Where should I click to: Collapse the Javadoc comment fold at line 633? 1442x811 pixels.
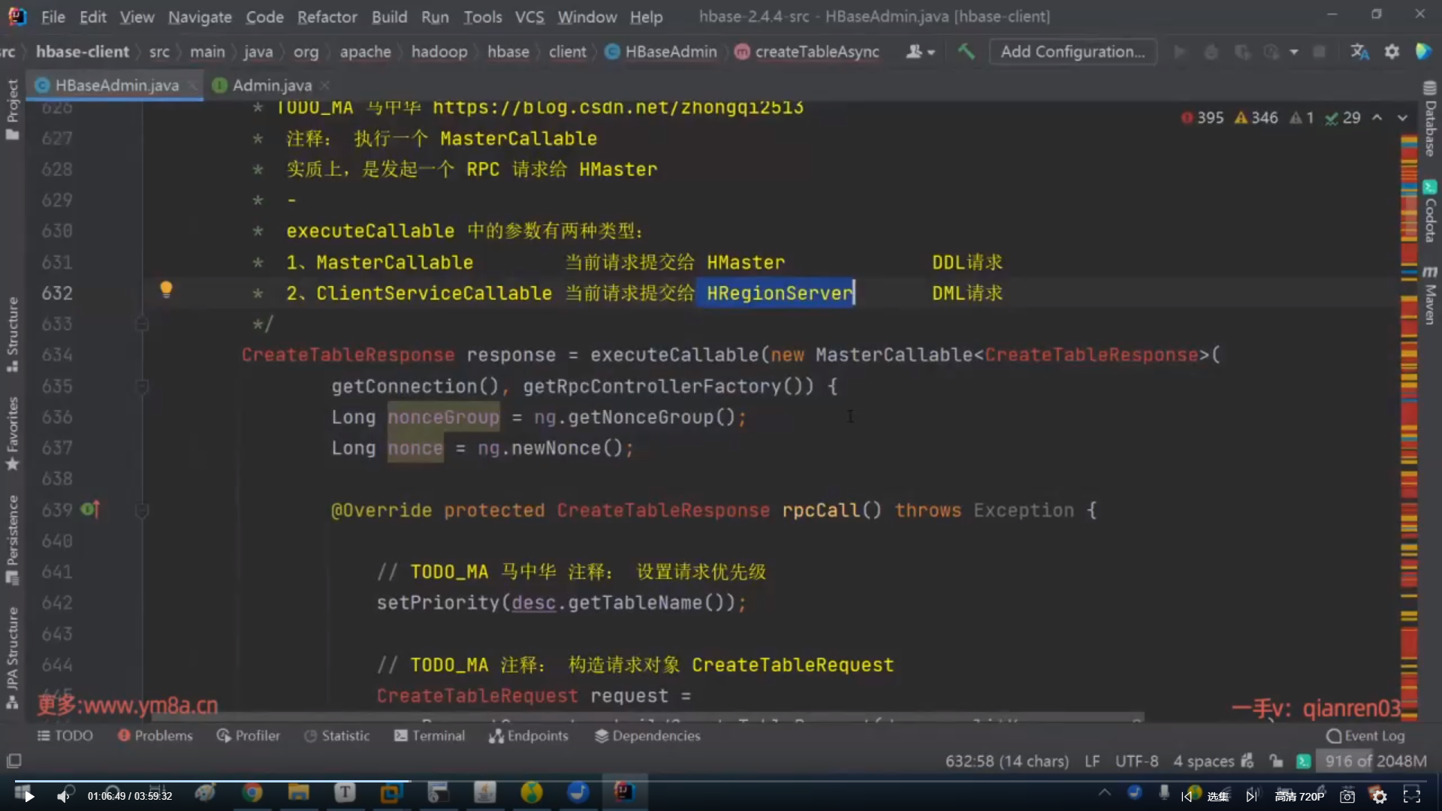point(142,324)
